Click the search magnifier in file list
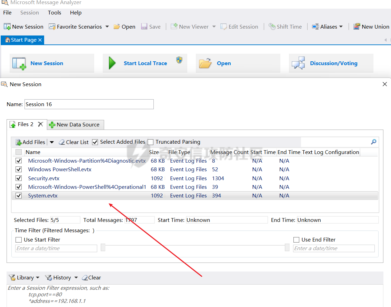The height and width of the screenshot is (307, 391). [373, 142]
